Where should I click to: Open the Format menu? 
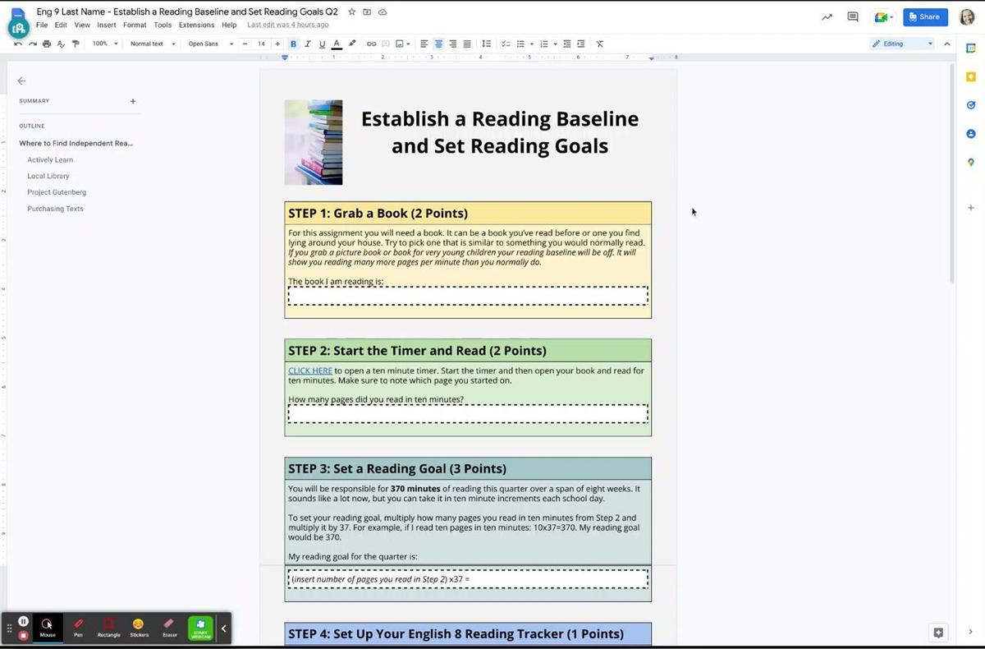pos(135,25)
